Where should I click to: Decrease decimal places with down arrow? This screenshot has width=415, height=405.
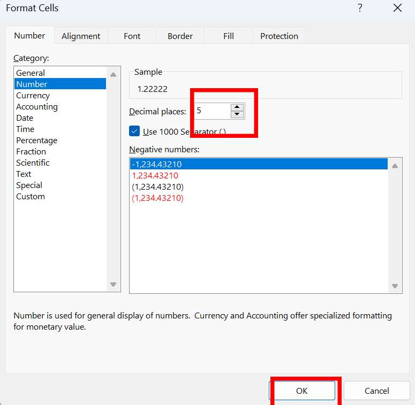(237, 114)
